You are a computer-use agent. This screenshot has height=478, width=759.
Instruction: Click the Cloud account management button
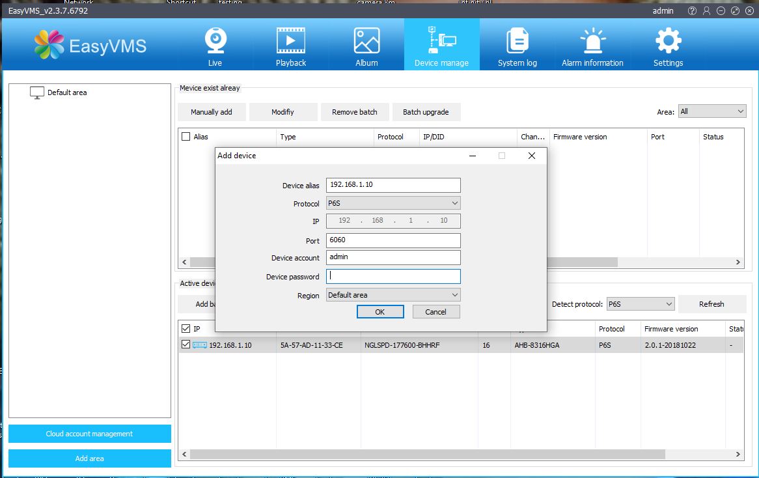click(x=90, y=434)
